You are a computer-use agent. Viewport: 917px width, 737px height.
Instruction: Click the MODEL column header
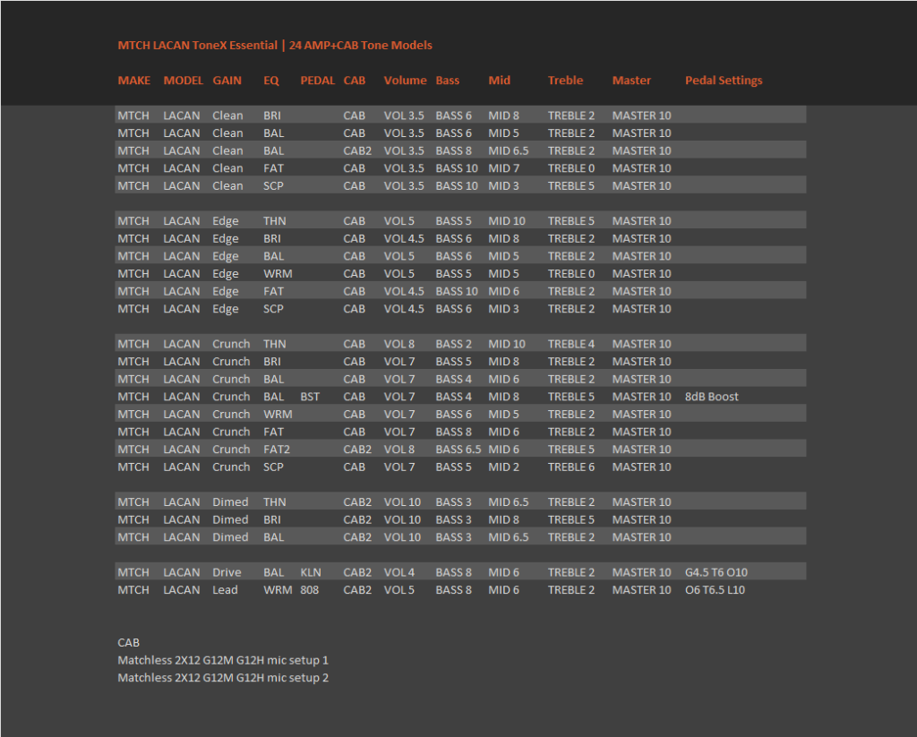click(x=183, y=81)
